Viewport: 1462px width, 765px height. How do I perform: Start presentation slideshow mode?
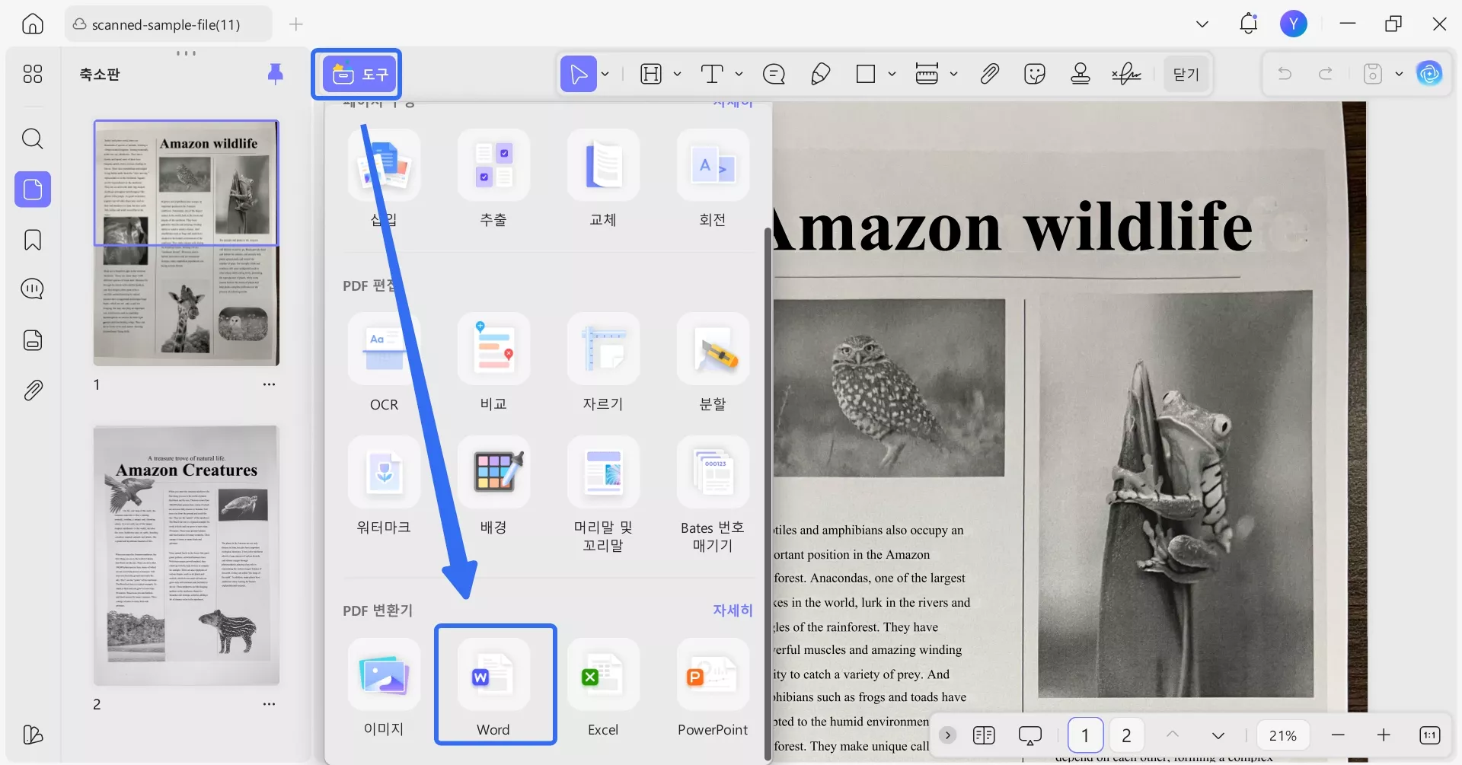click(x=1029, y=735)
